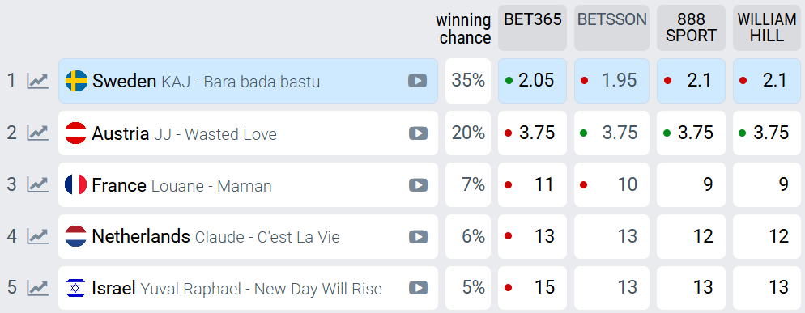Open Netherlands' odds trend chart icon
The height and width of the screenshot is (313, 805).
tap(37, 236)
